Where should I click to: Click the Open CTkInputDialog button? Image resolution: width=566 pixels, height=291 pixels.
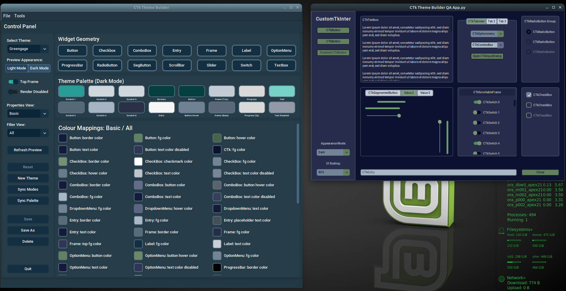[487, 56]
